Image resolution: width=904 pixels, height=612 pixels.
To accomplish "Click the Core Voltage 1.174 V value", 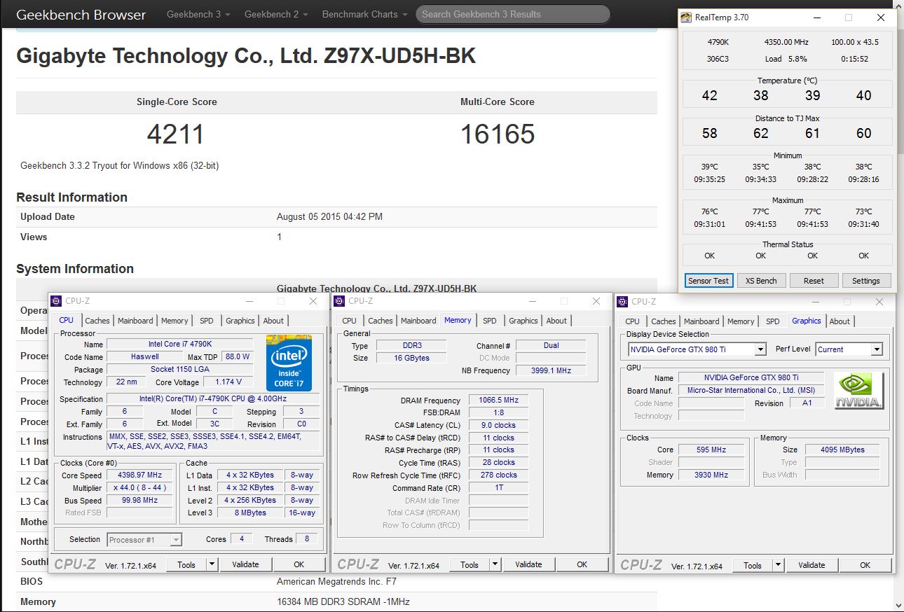I will tap(228, 382).
